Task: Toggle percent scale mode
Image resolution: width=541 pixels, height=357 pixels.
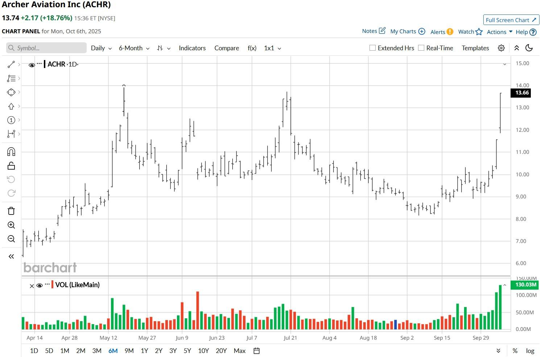Action: pos(515,351)
